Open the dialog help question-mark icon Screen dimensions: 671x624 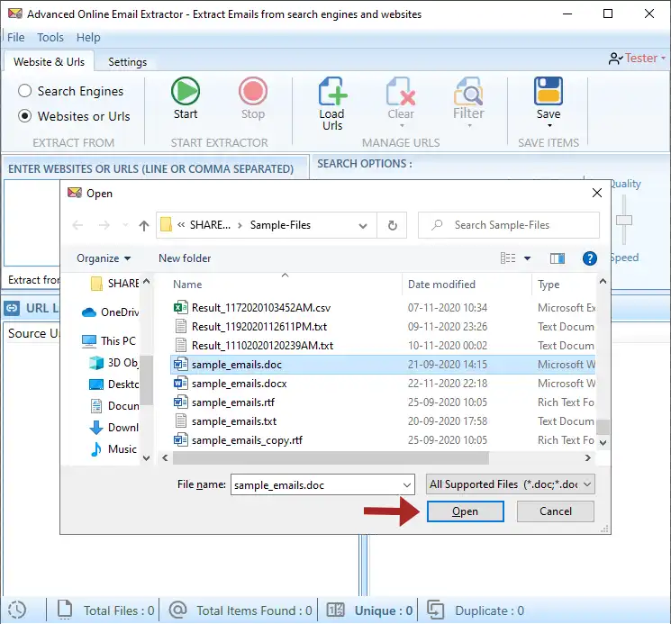(x=590, y=258)
